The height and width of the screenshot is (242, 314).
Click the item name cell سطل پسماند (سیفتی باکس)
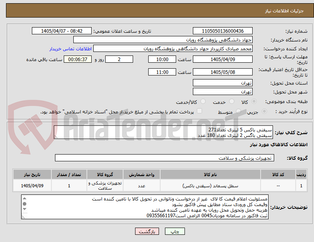click(x=210, y=186)
